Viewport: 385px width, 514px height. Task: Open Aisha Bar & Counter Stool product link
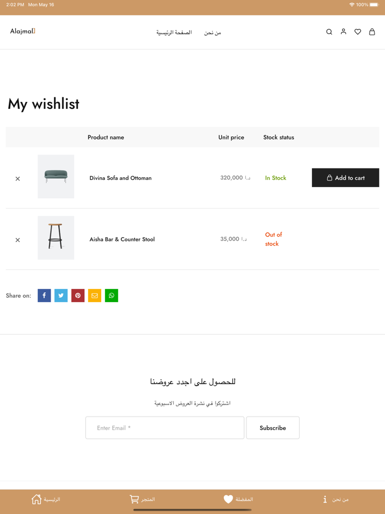[x=122, y=239]
